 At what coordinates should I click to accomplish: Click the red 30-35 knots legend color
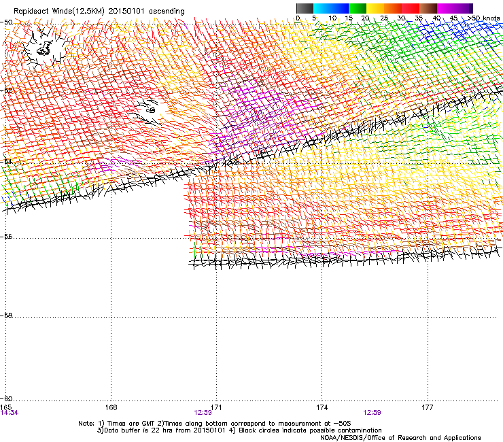click(x=411, y=8)
